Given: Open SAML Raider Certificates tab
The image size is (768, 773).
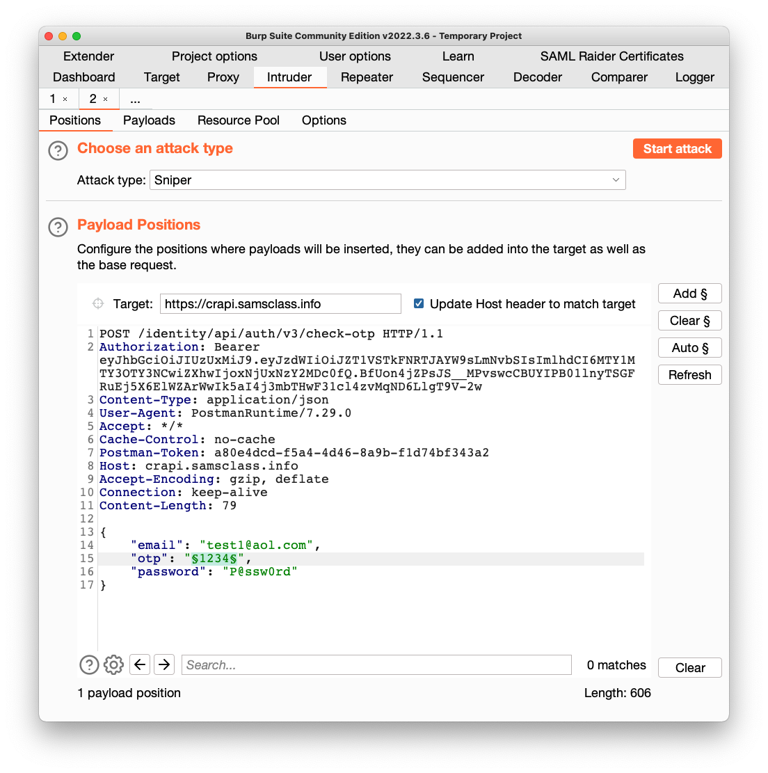Looking at the screenshot, I should click(x=611, y=56).
